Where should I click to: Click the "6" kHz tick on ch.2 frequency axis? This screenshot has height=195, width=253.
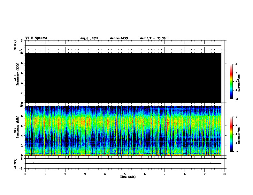click(22, 126)
